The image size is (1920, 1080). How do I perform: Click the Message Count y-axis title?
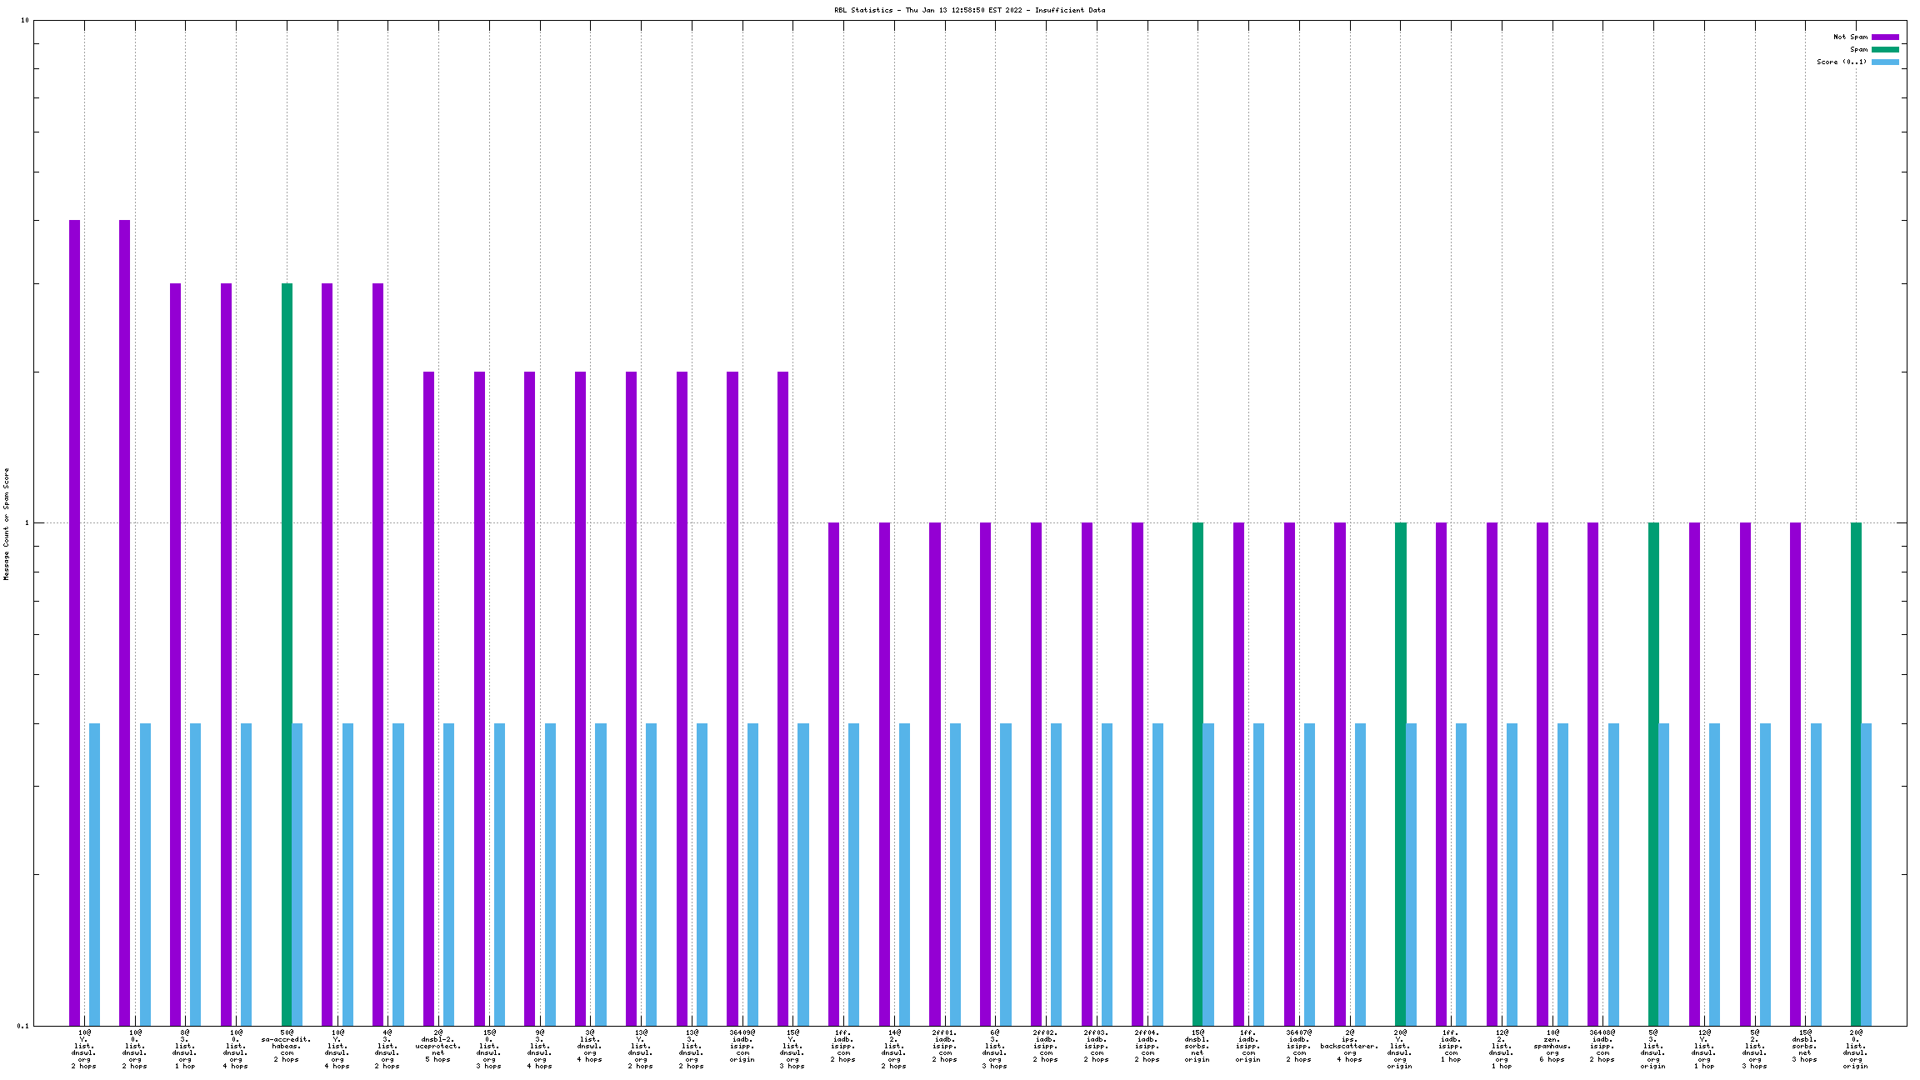pyautogui.click(x=6, y=523)
